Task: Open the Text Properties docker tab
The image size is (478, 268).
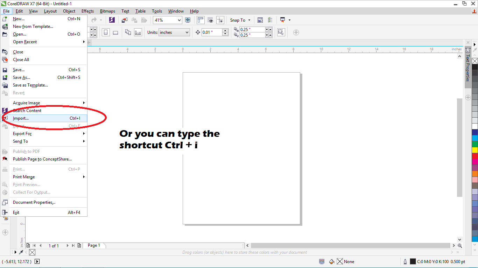Action: click(468, 70)
